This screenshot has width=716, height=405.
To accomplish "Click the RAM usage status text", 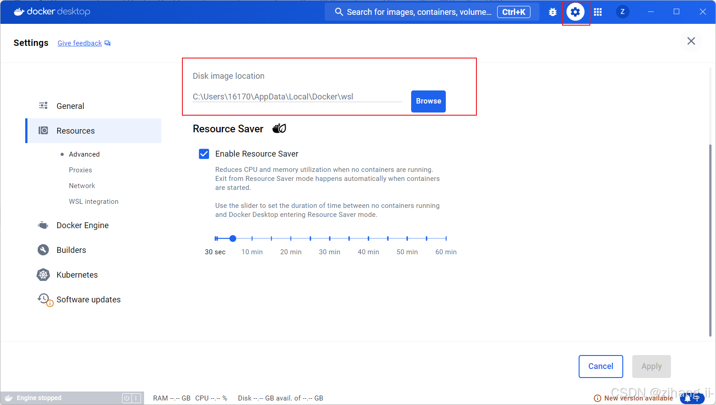I will tap(172, 398).
